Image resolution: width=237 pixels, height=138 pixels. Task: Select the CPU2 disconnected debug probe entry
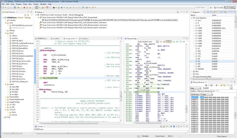[x=73, y=25]
